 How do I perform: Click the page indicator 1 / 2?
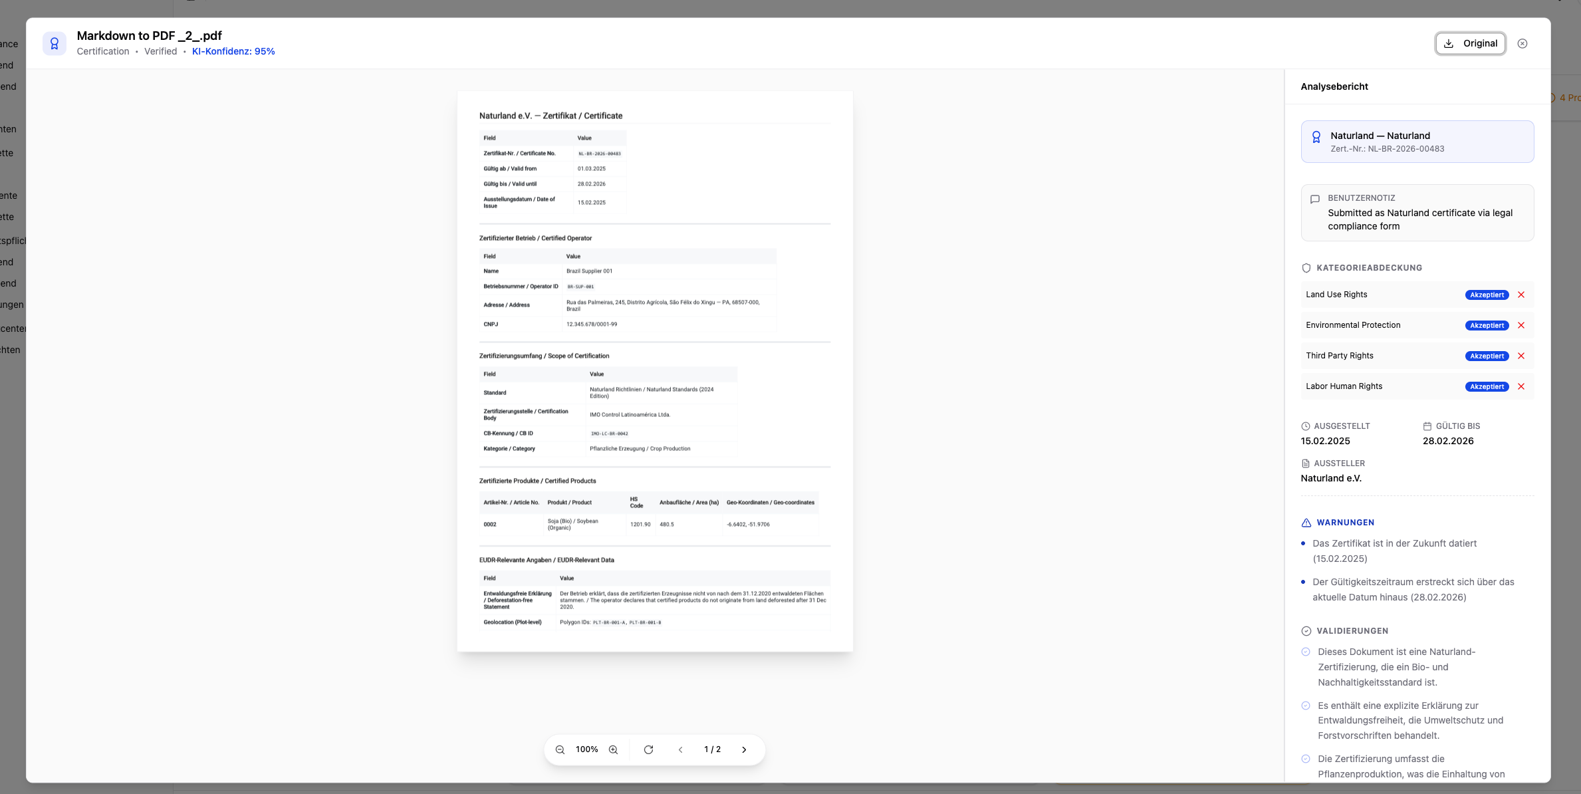712,749
